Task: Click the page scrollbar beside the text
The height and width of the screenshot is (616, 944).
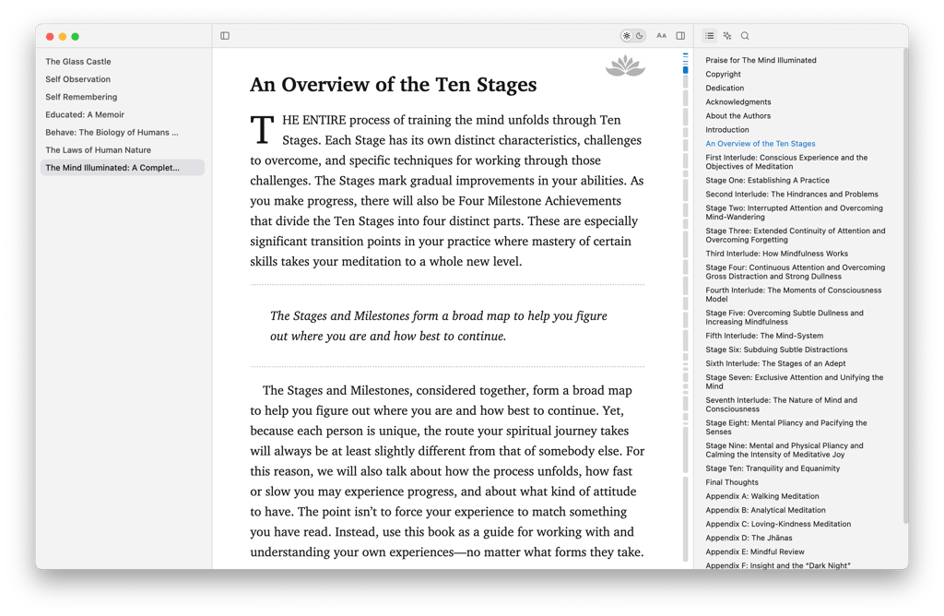Action: pos(683,277)
